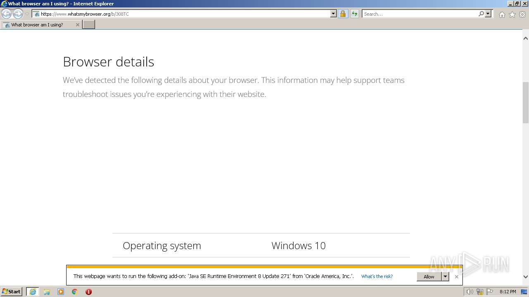
Task: Click the volume speaker tray icon
Action: pos(469,292)
